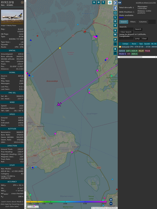Open the map layer switcher icon
The image size is (157, 209).
110,3
